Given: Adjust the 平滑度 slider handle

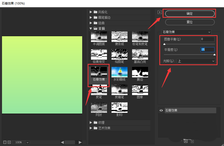Looking at the screenshot, I should (214, 55).
